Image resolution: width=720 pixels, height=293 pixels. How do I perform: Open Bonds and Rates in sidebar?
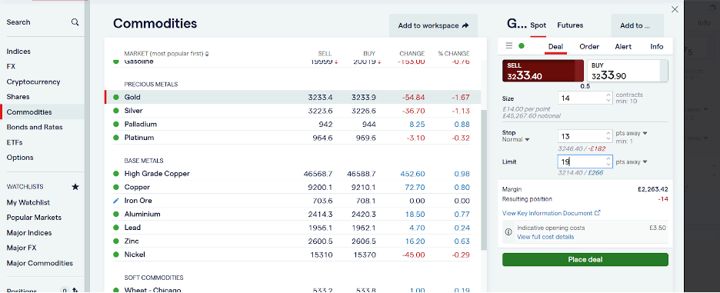35,127
